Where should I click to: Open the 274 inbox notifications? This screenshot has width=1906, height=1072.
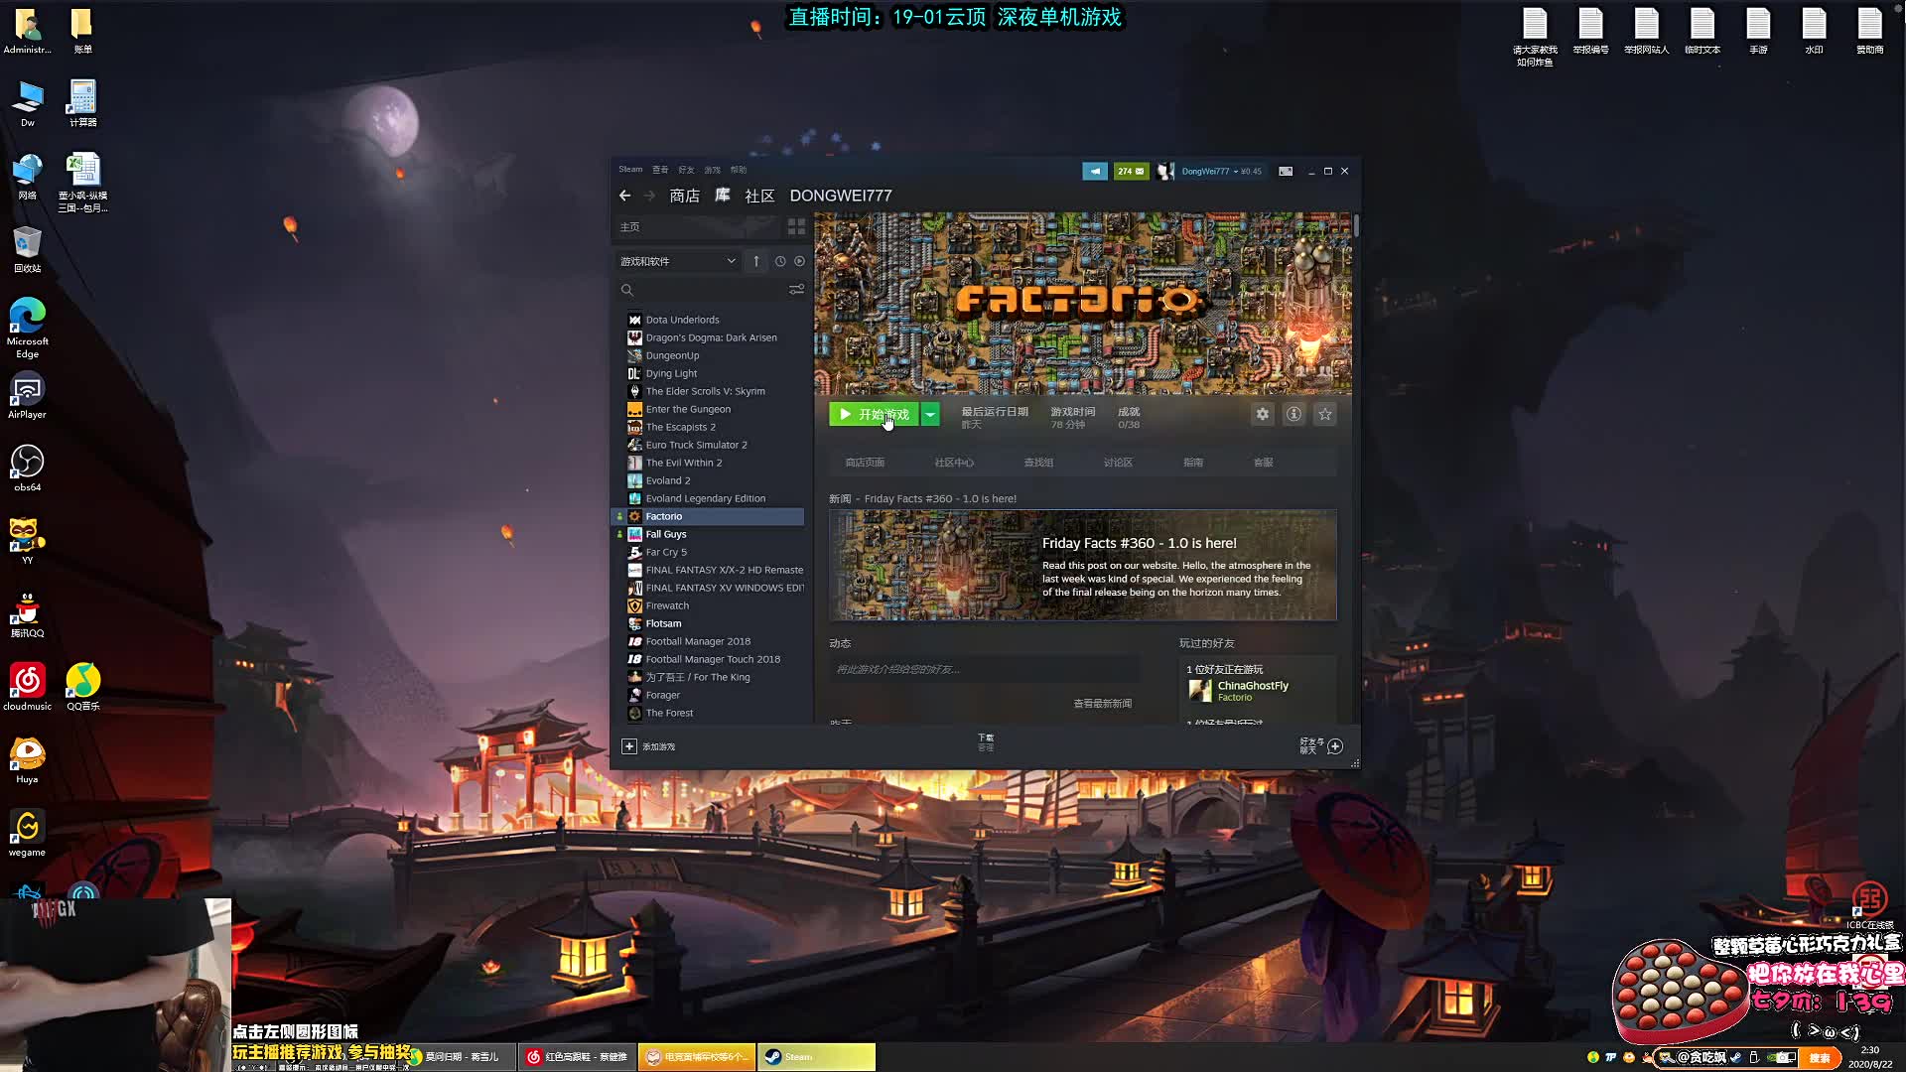[1131, 171]
